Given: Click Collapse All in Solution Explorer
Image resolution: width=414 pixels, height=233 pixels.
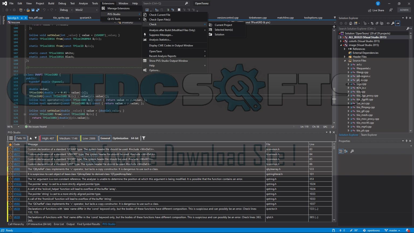Looking at the screenshot, I should pos(377,23).
